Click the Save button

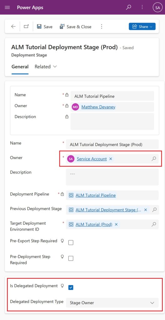(x=44, y=27)
